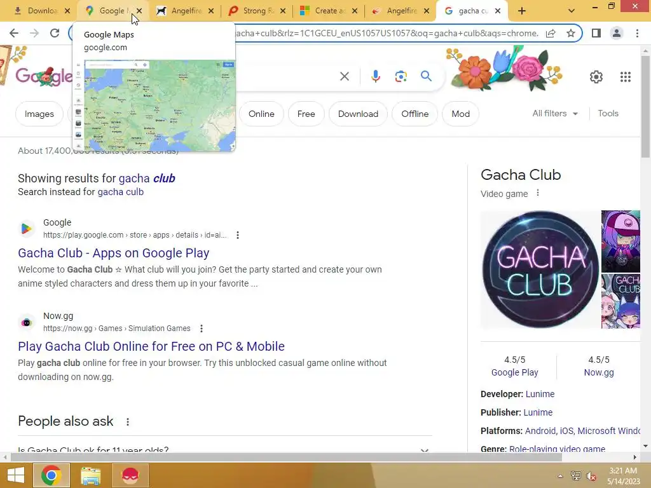The width and height of the screenshot is (651, 488).
Task: Apply the Download filter chip
Action: 358,114
